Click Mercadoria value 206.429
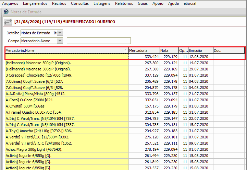The width and height of the screenshot is (247, 170). (x=152, y=81)
